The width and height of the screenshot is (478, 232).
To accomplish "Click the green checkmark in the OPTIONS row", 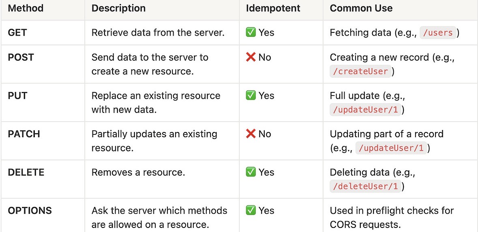I will [251, 211].
